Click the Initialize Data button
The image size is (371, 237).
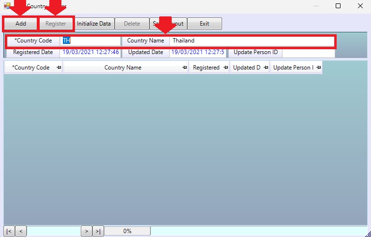tap(94, 24)
